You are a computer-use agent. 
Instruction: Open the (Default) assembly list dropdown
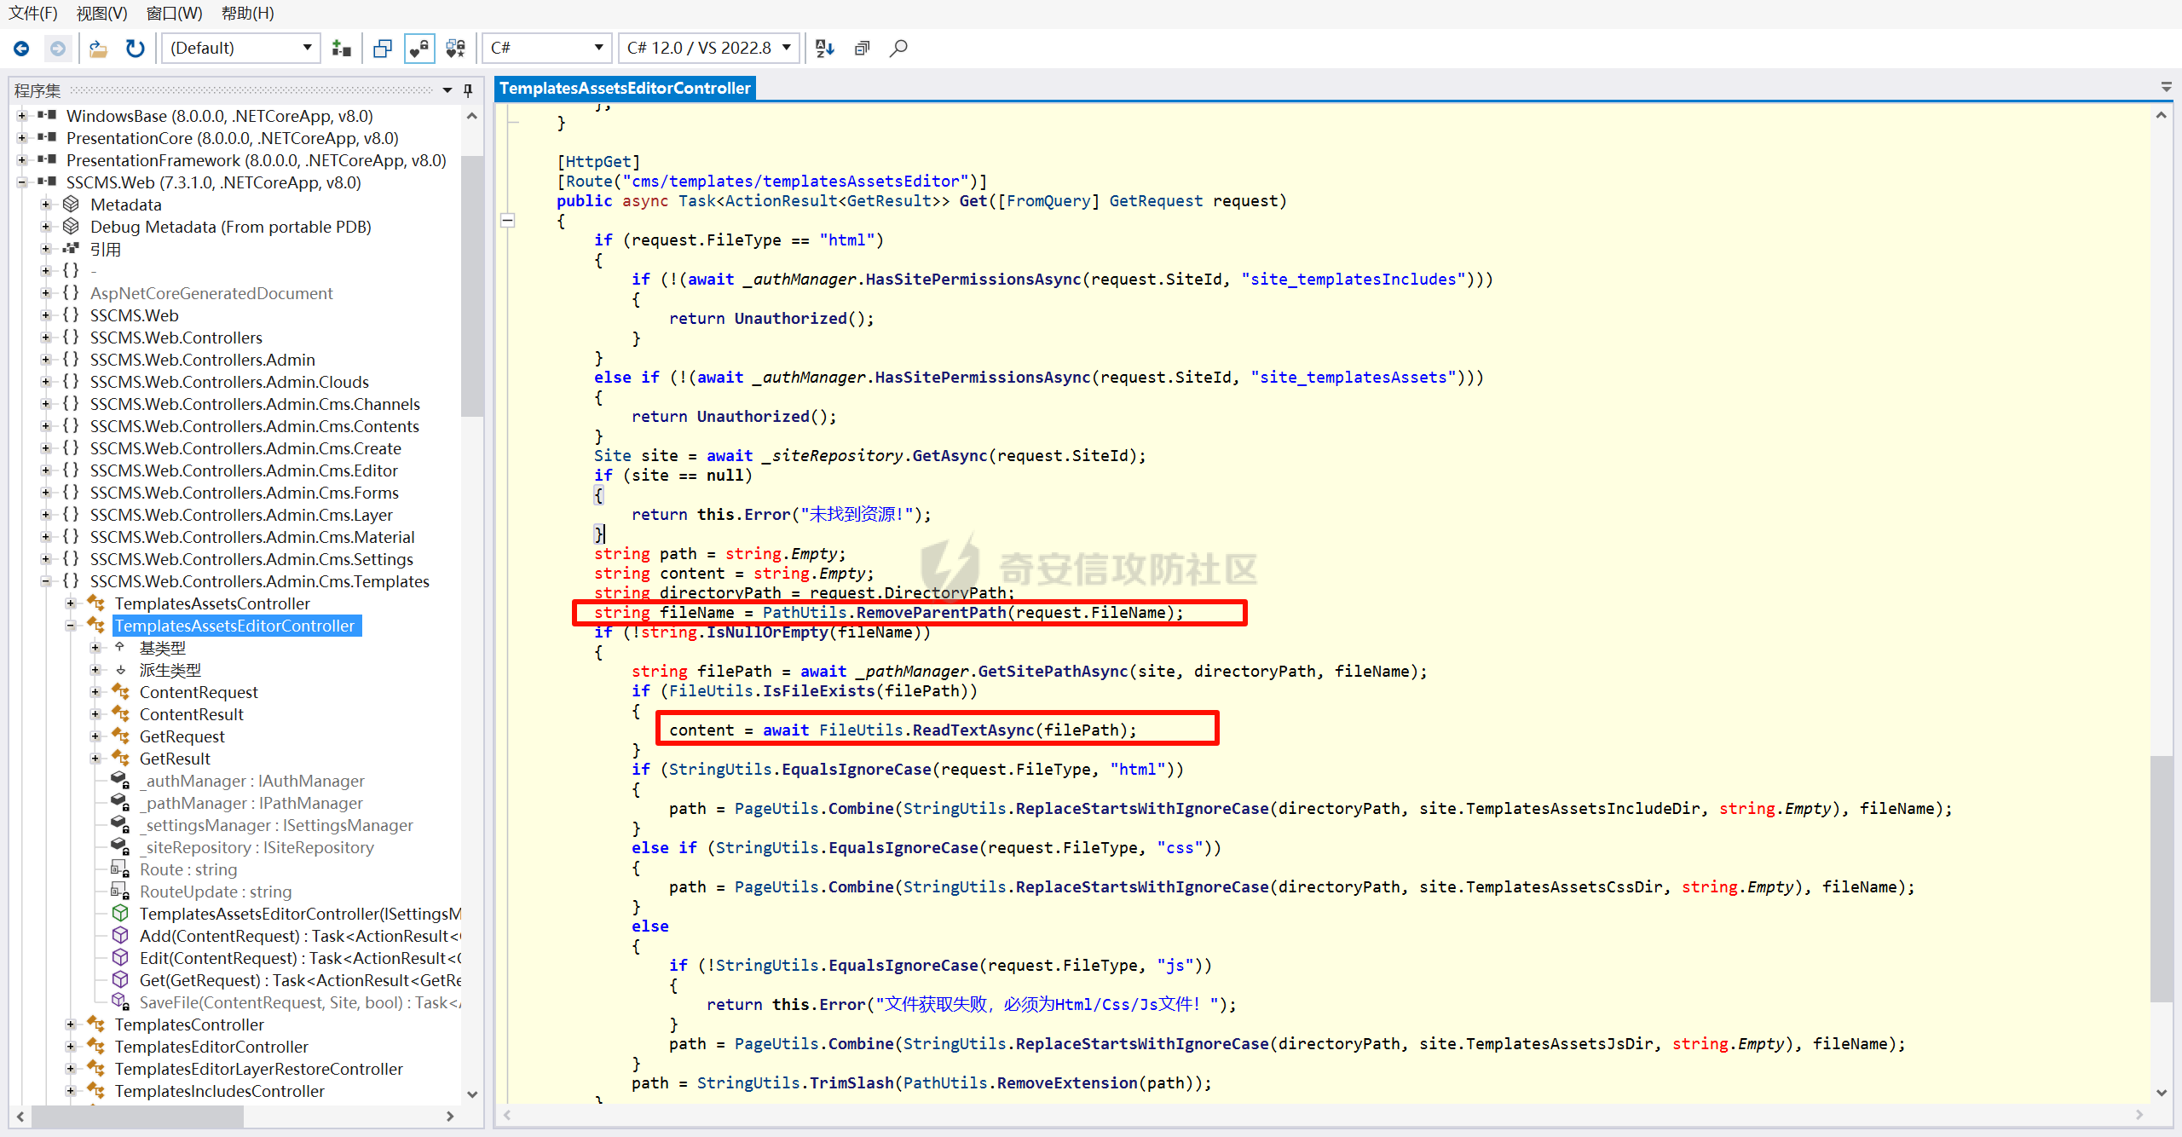(241, 49)
